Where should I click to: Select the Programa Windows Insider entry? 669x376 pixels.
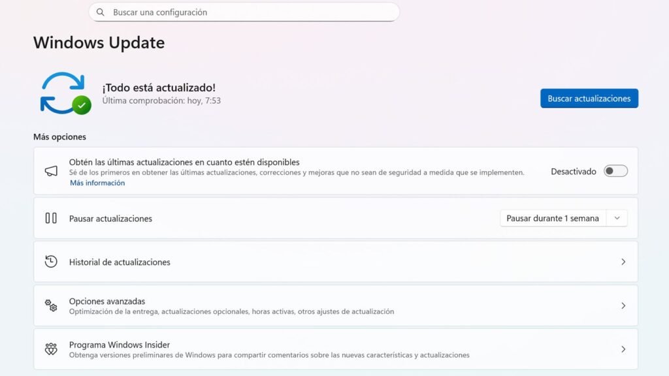(x=120, y=345)
